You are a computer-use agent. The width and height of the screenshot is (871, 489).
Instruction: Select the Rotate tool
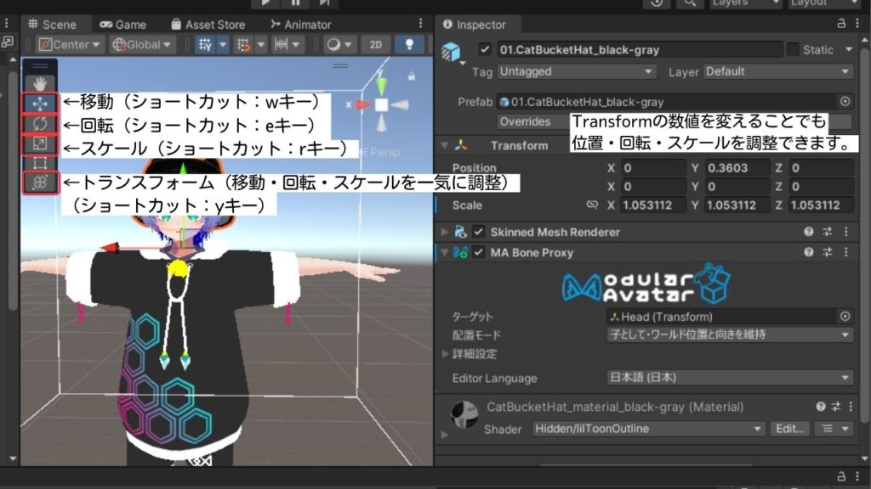39,124
